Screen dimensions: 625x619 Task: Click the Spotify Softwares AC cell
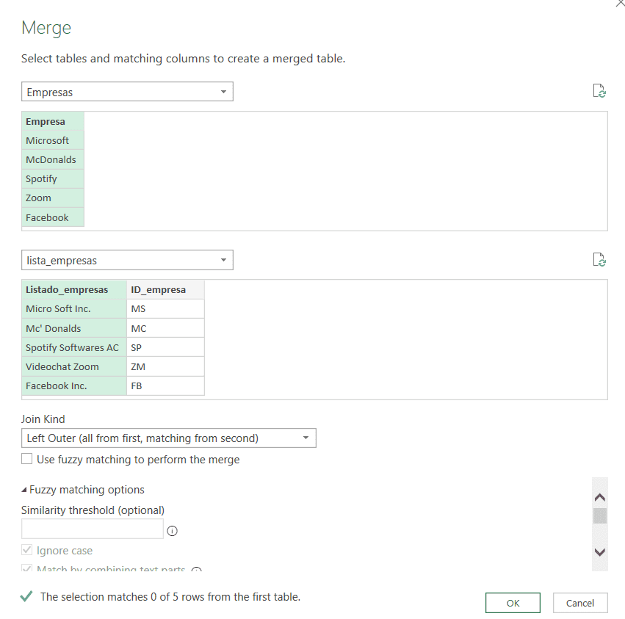pos(74,347)
